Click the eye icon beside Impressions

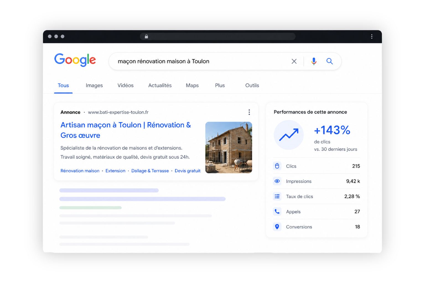click(277, 181)
